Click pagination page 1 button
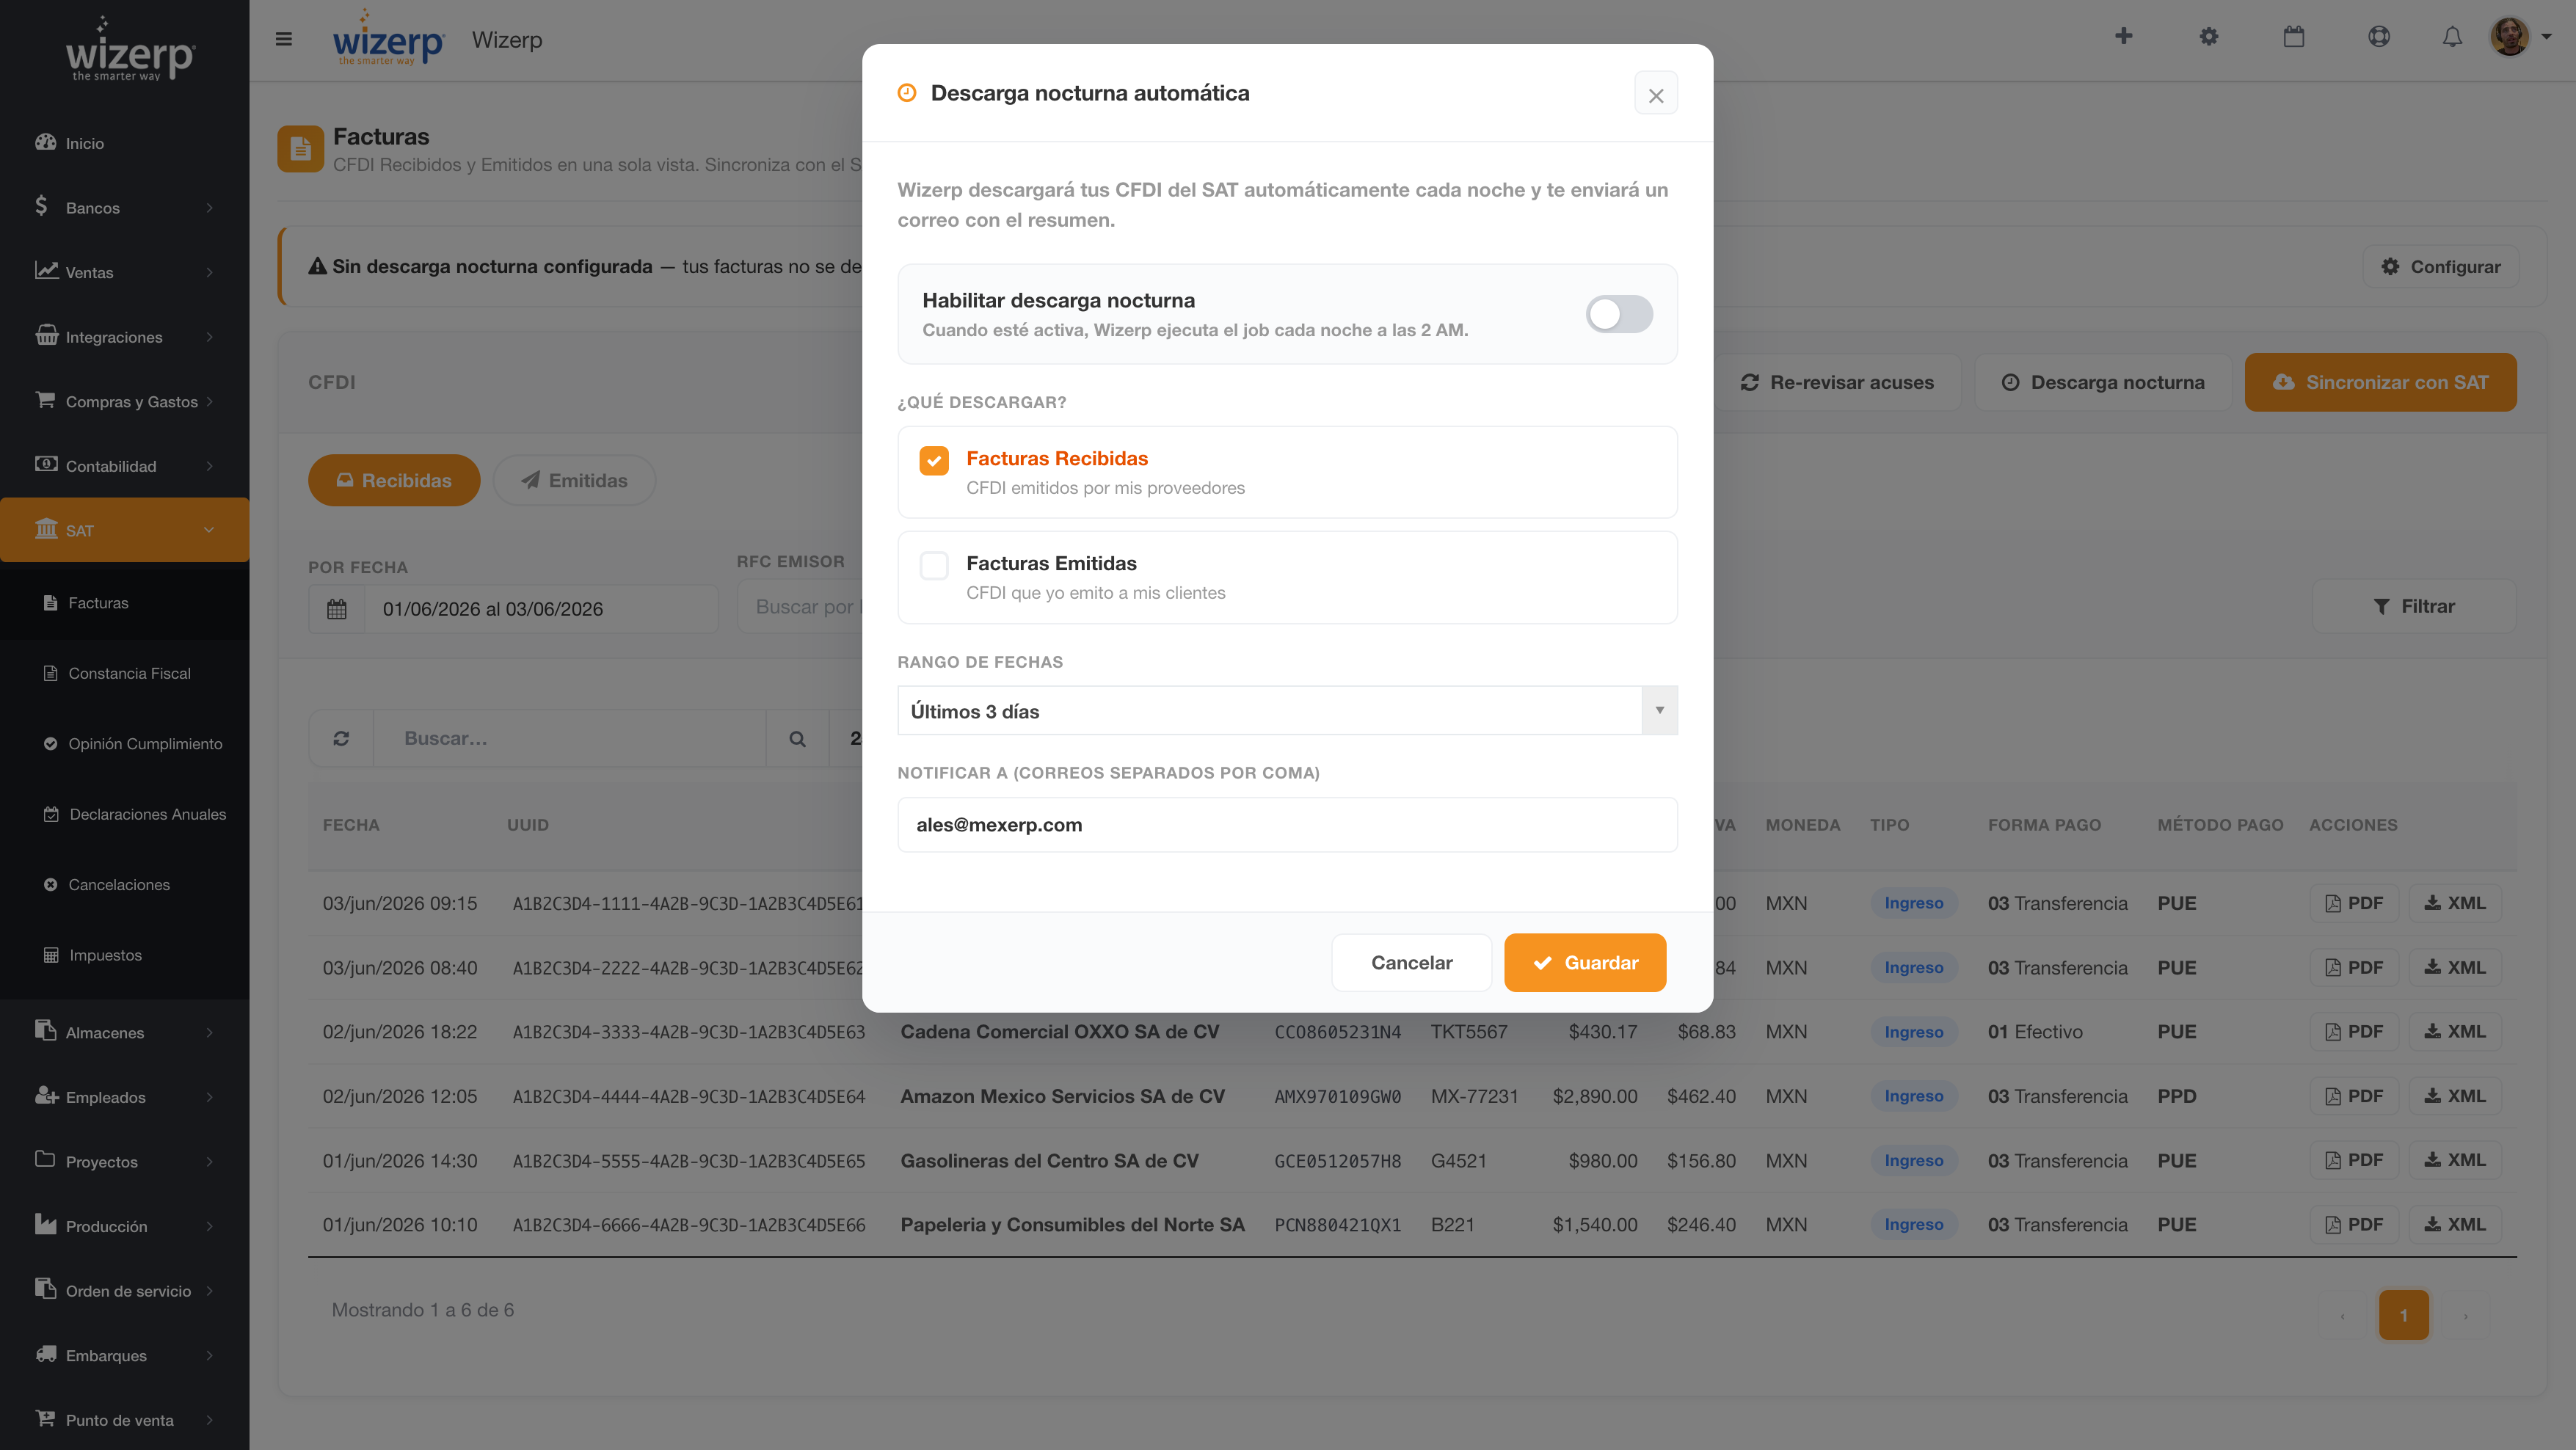Screen dimensions: 2576x1450 (2404, 1314)
